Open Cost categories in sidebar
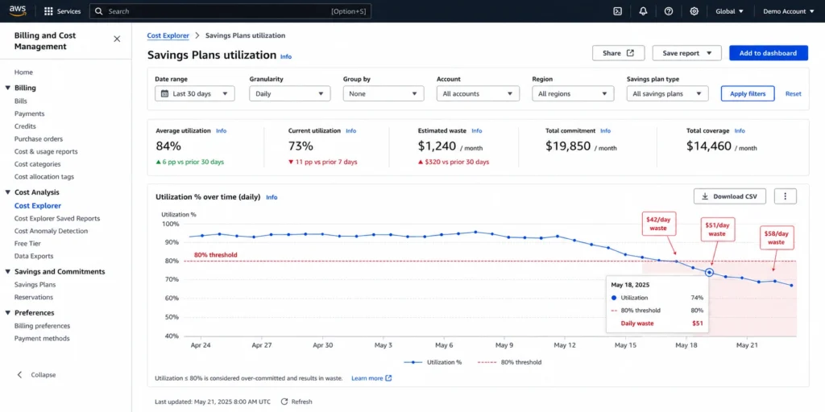This screenshot has width=825, height=412. point(37,164)
